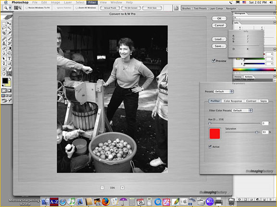277x207 pixels.
Task: Enable Zoom All Windows checkbox
Action: [77, 8]
